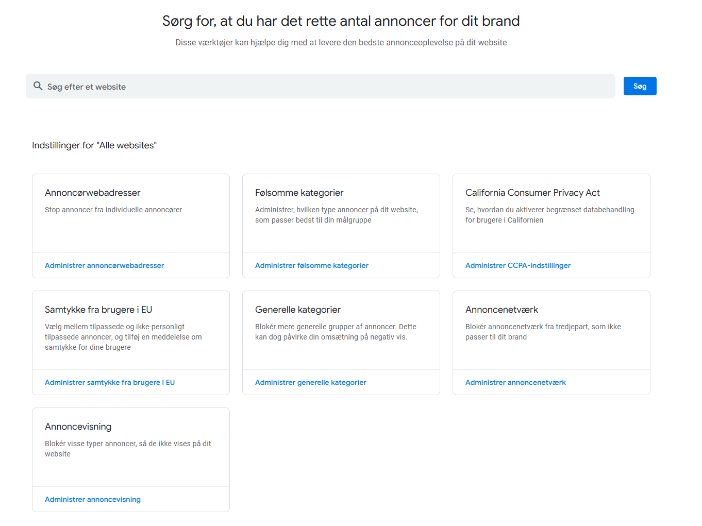The image size is (702, 526).
Task: Click the magnifying glass search icon
Action: click(38, 86)
